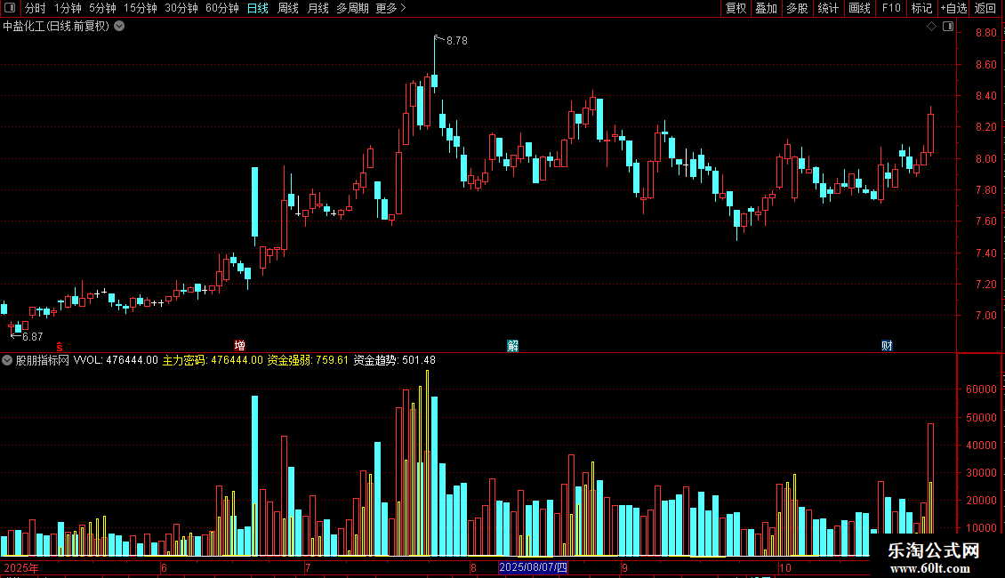Screen dimensions: 1005x578
Task: Select the 1分钟 period tab
Action: coord(68,8)
